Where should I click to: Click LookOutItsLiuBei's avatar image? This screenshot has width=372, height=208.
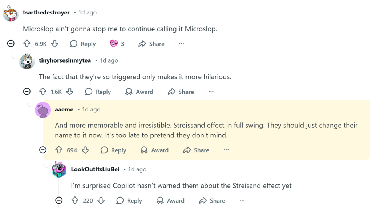[x=59, y=170]
